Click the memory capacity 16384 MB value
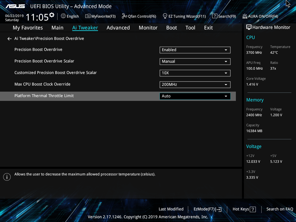Image resolution: width=296 pixels, height=222 pixels. [x=254, y=131]
